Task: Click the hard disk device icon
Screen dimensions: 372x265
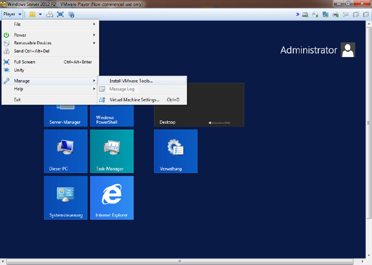Action: point(305,15)
